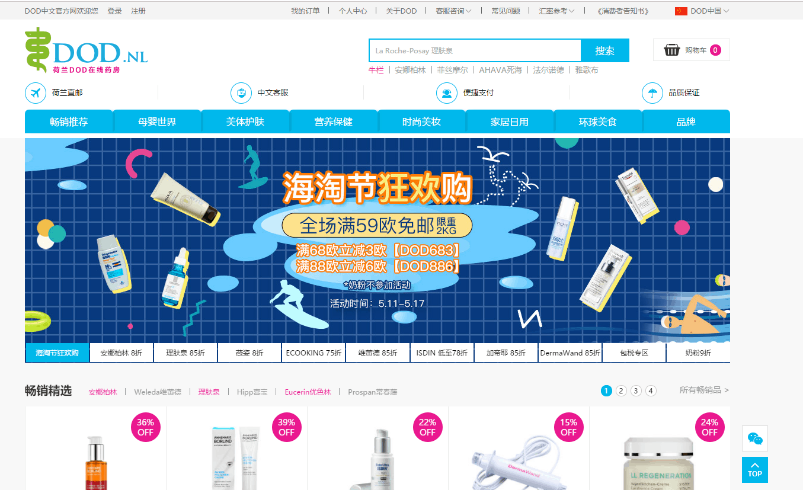Select the 维蕾德 85折 banner tab
Image resolution: width=803 pixels, height=490 pixels.
tap(377, 353)
